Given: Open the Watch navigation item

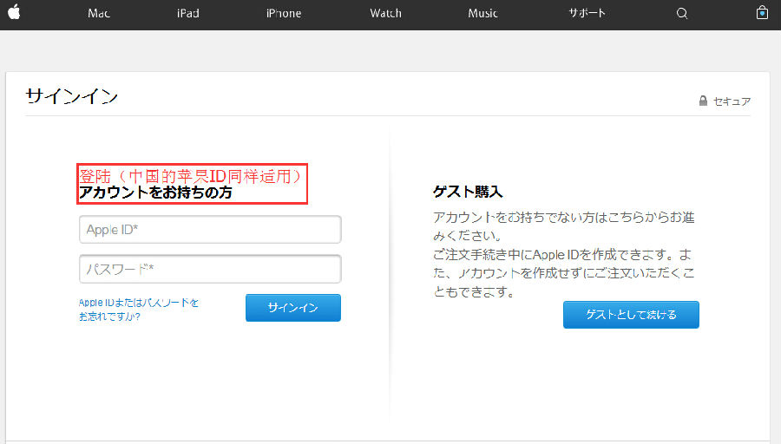Looking at the screenshot, I should point(385,13).
